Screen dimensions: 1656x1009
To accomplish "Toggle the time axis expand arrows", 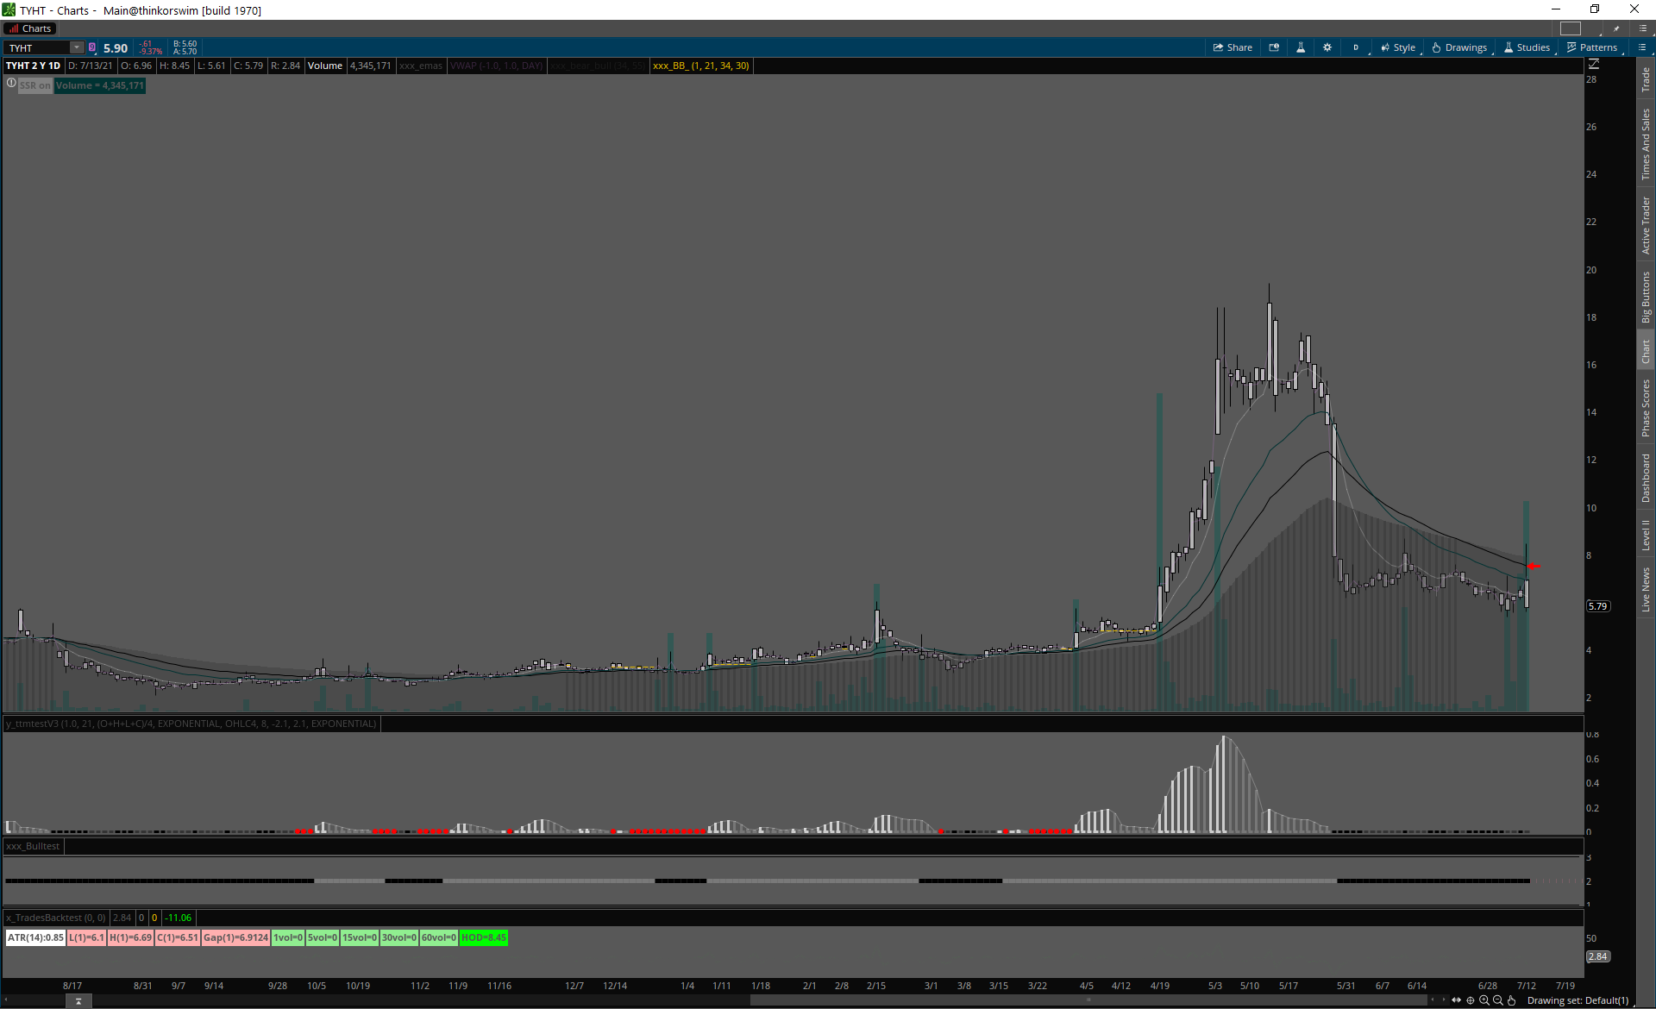I will [x=1457, y=1000].
